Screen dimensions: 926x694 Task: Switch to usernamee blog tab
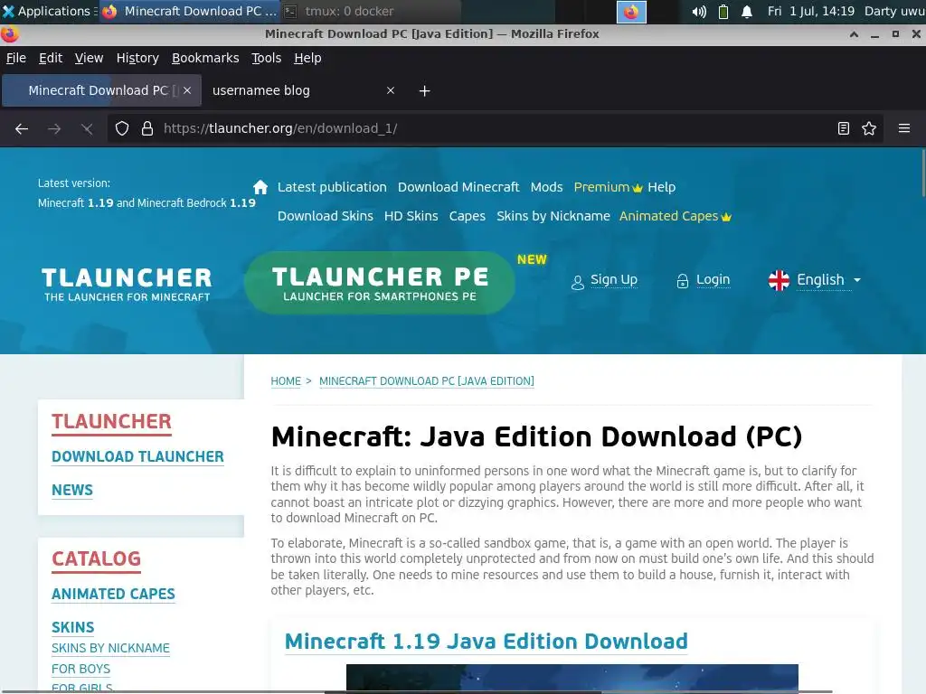click(302, 90)
